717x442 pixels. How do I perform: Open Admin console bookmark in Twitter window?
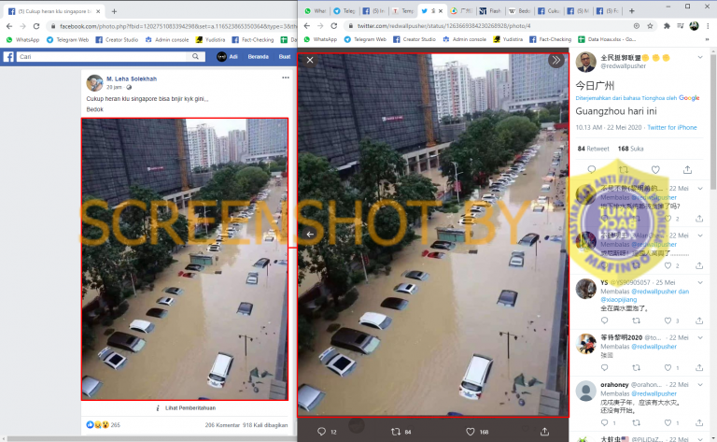click(464, 39)
